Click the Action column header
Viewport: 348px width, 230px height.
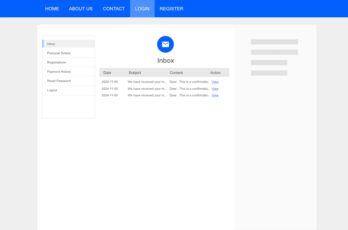215,73
